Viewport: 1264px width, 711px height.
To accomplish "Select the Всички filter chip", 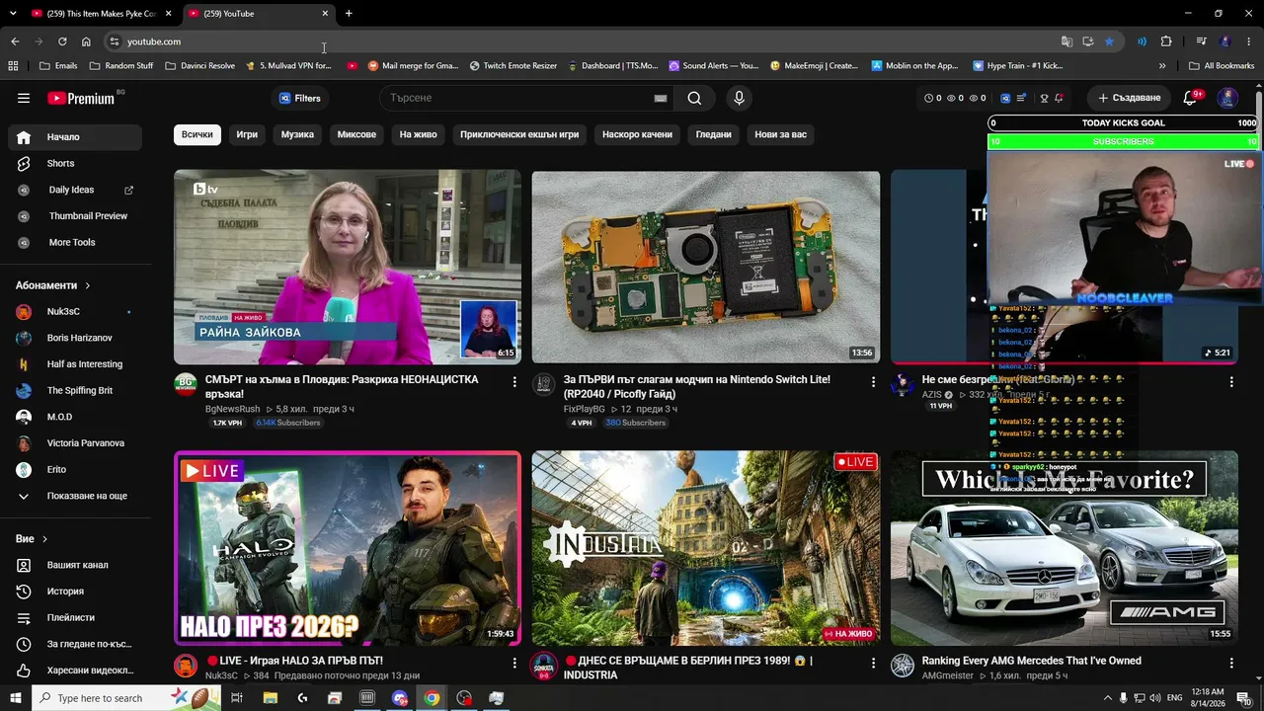I will (x=197, y=134).
